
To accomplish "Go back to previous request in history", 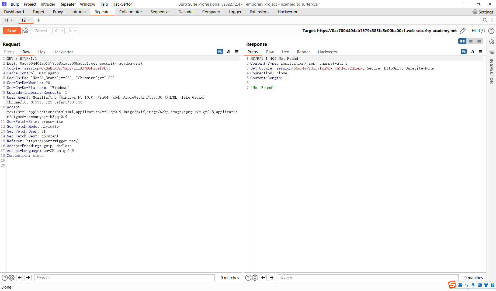I will (x=56, y=31).
